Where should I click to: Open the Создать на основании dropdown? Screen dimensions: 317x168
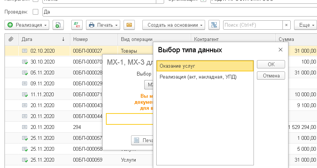[173, 25]
